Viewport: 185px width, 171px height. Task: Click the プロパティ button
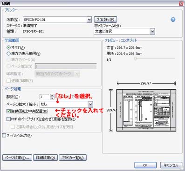point(105,20)
